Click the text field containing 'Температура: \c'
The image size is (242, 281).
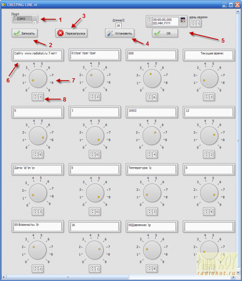click(152, 169)
